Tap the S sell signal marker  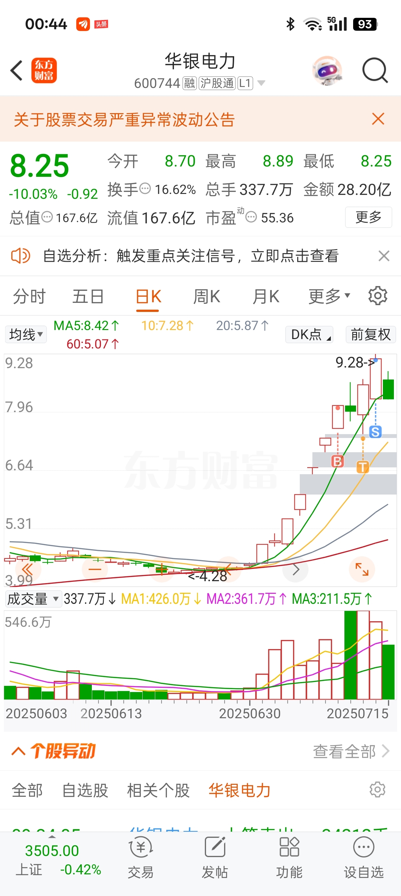pyautogui.click(x=375, y=432)
